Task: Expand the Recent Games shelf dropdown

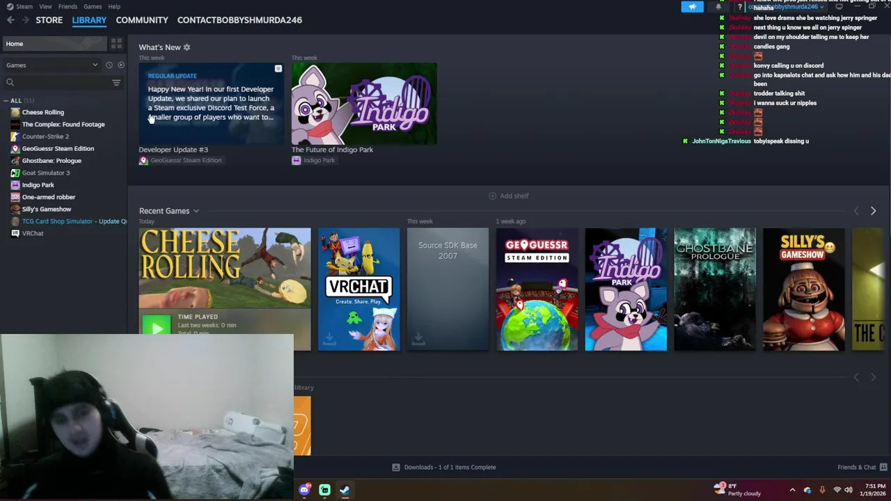Action: tap(196, 211)
